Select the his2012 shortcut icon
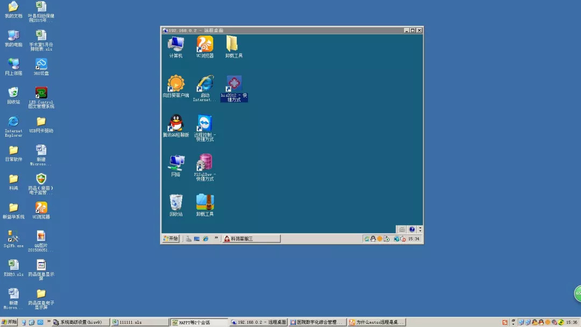The height and width of the screenshot is (327, 581). pyautogui.click(x=234, y=89)
